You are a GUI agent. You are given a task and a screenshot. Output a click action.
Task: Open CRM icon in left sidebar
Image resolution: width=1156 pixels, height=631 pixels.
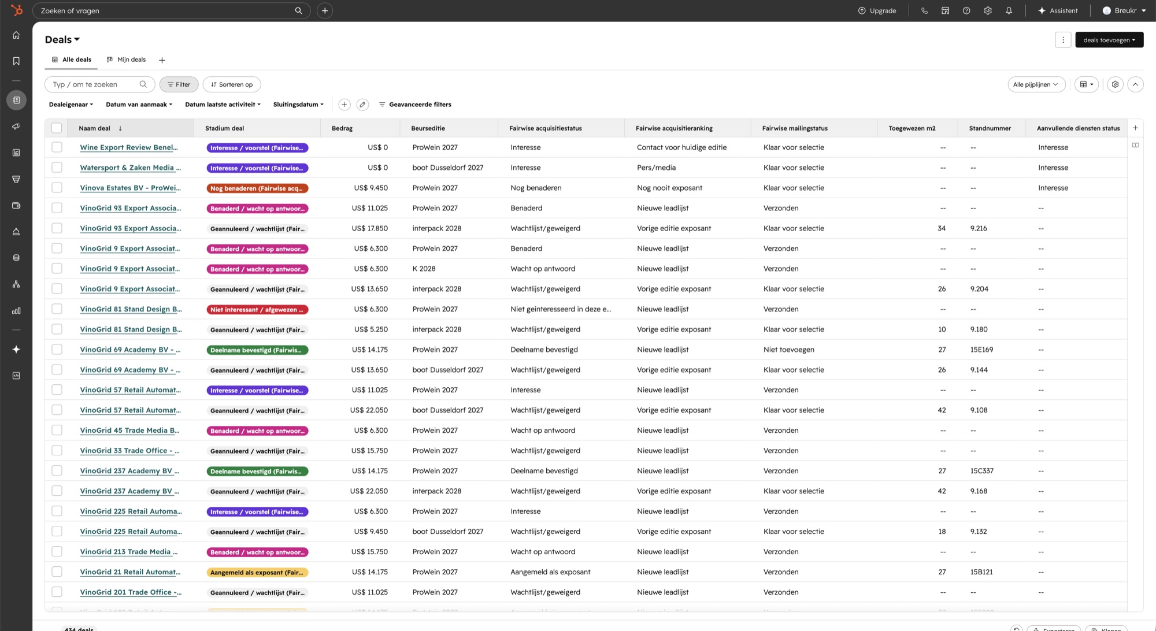coord(16,100)
